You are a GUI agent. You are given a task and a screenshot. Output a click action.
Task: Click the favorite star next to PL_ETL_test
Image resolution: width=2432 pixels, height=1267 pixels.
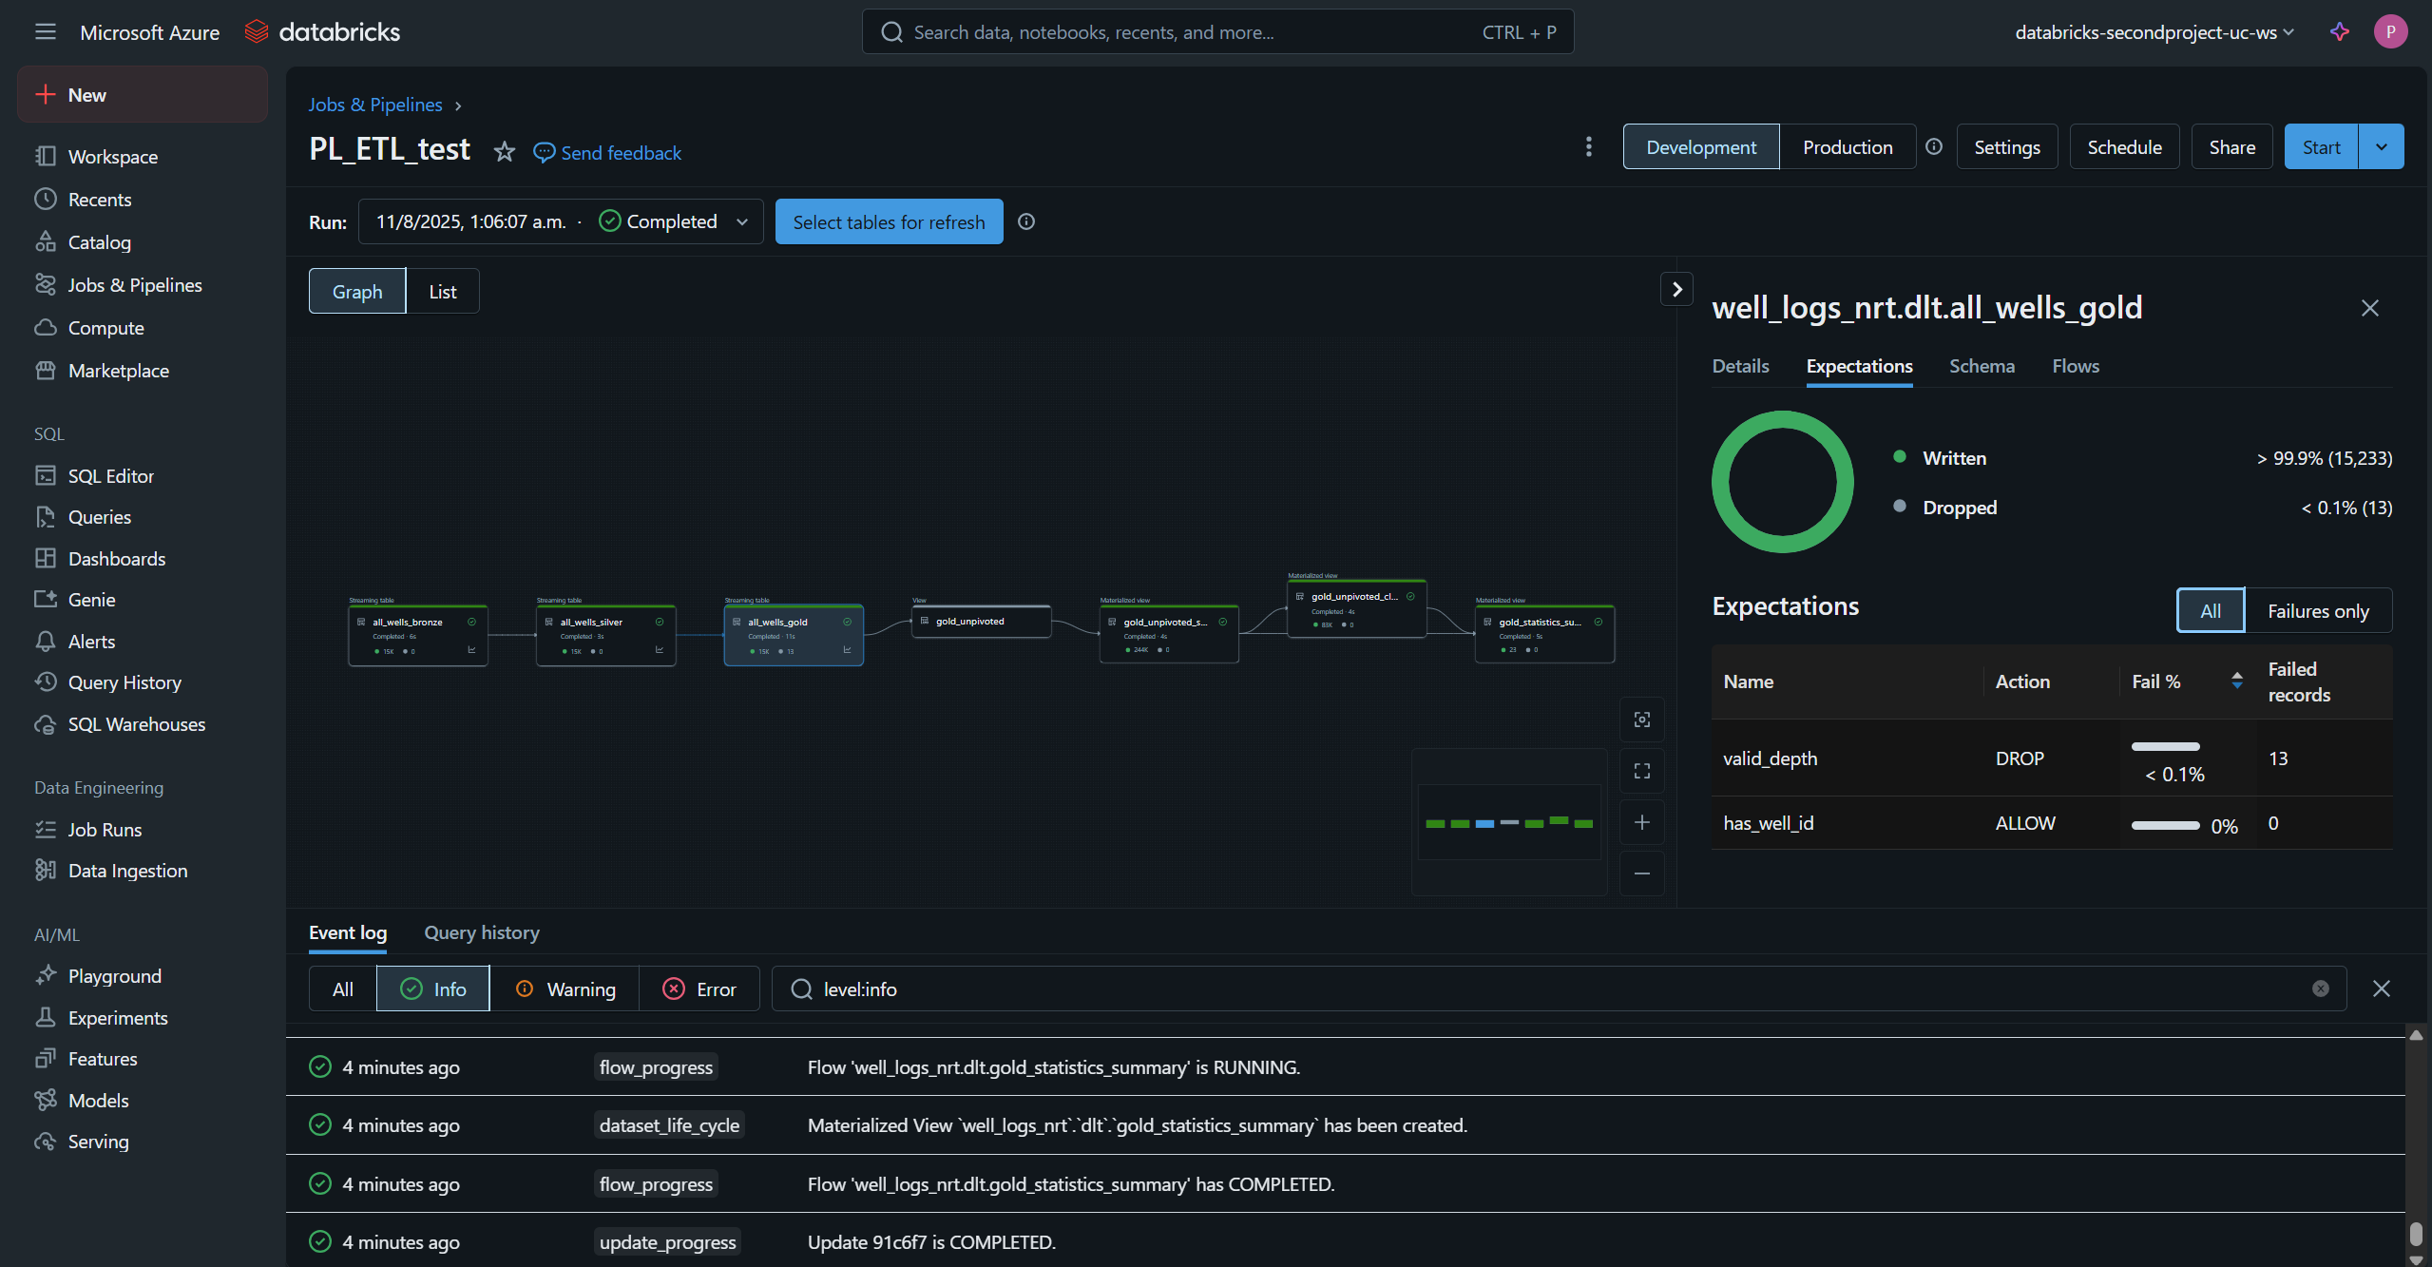504,152
